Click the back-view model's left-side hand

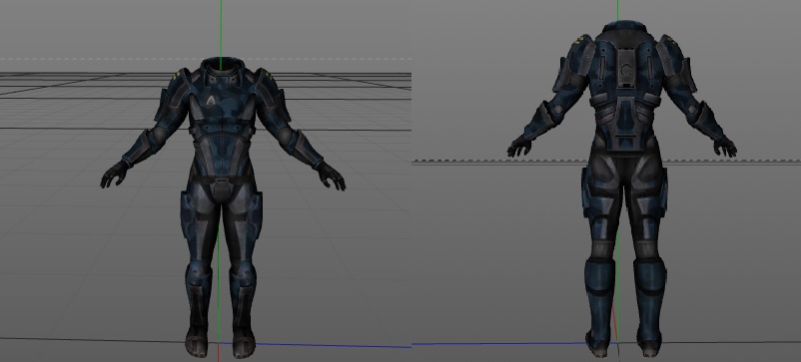coord(519,146)
